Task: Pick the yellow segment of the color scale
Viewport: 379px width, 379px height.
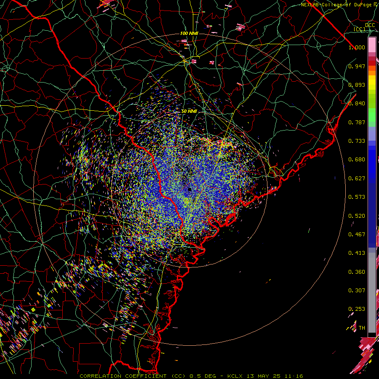Action: (x=372, y=83)
